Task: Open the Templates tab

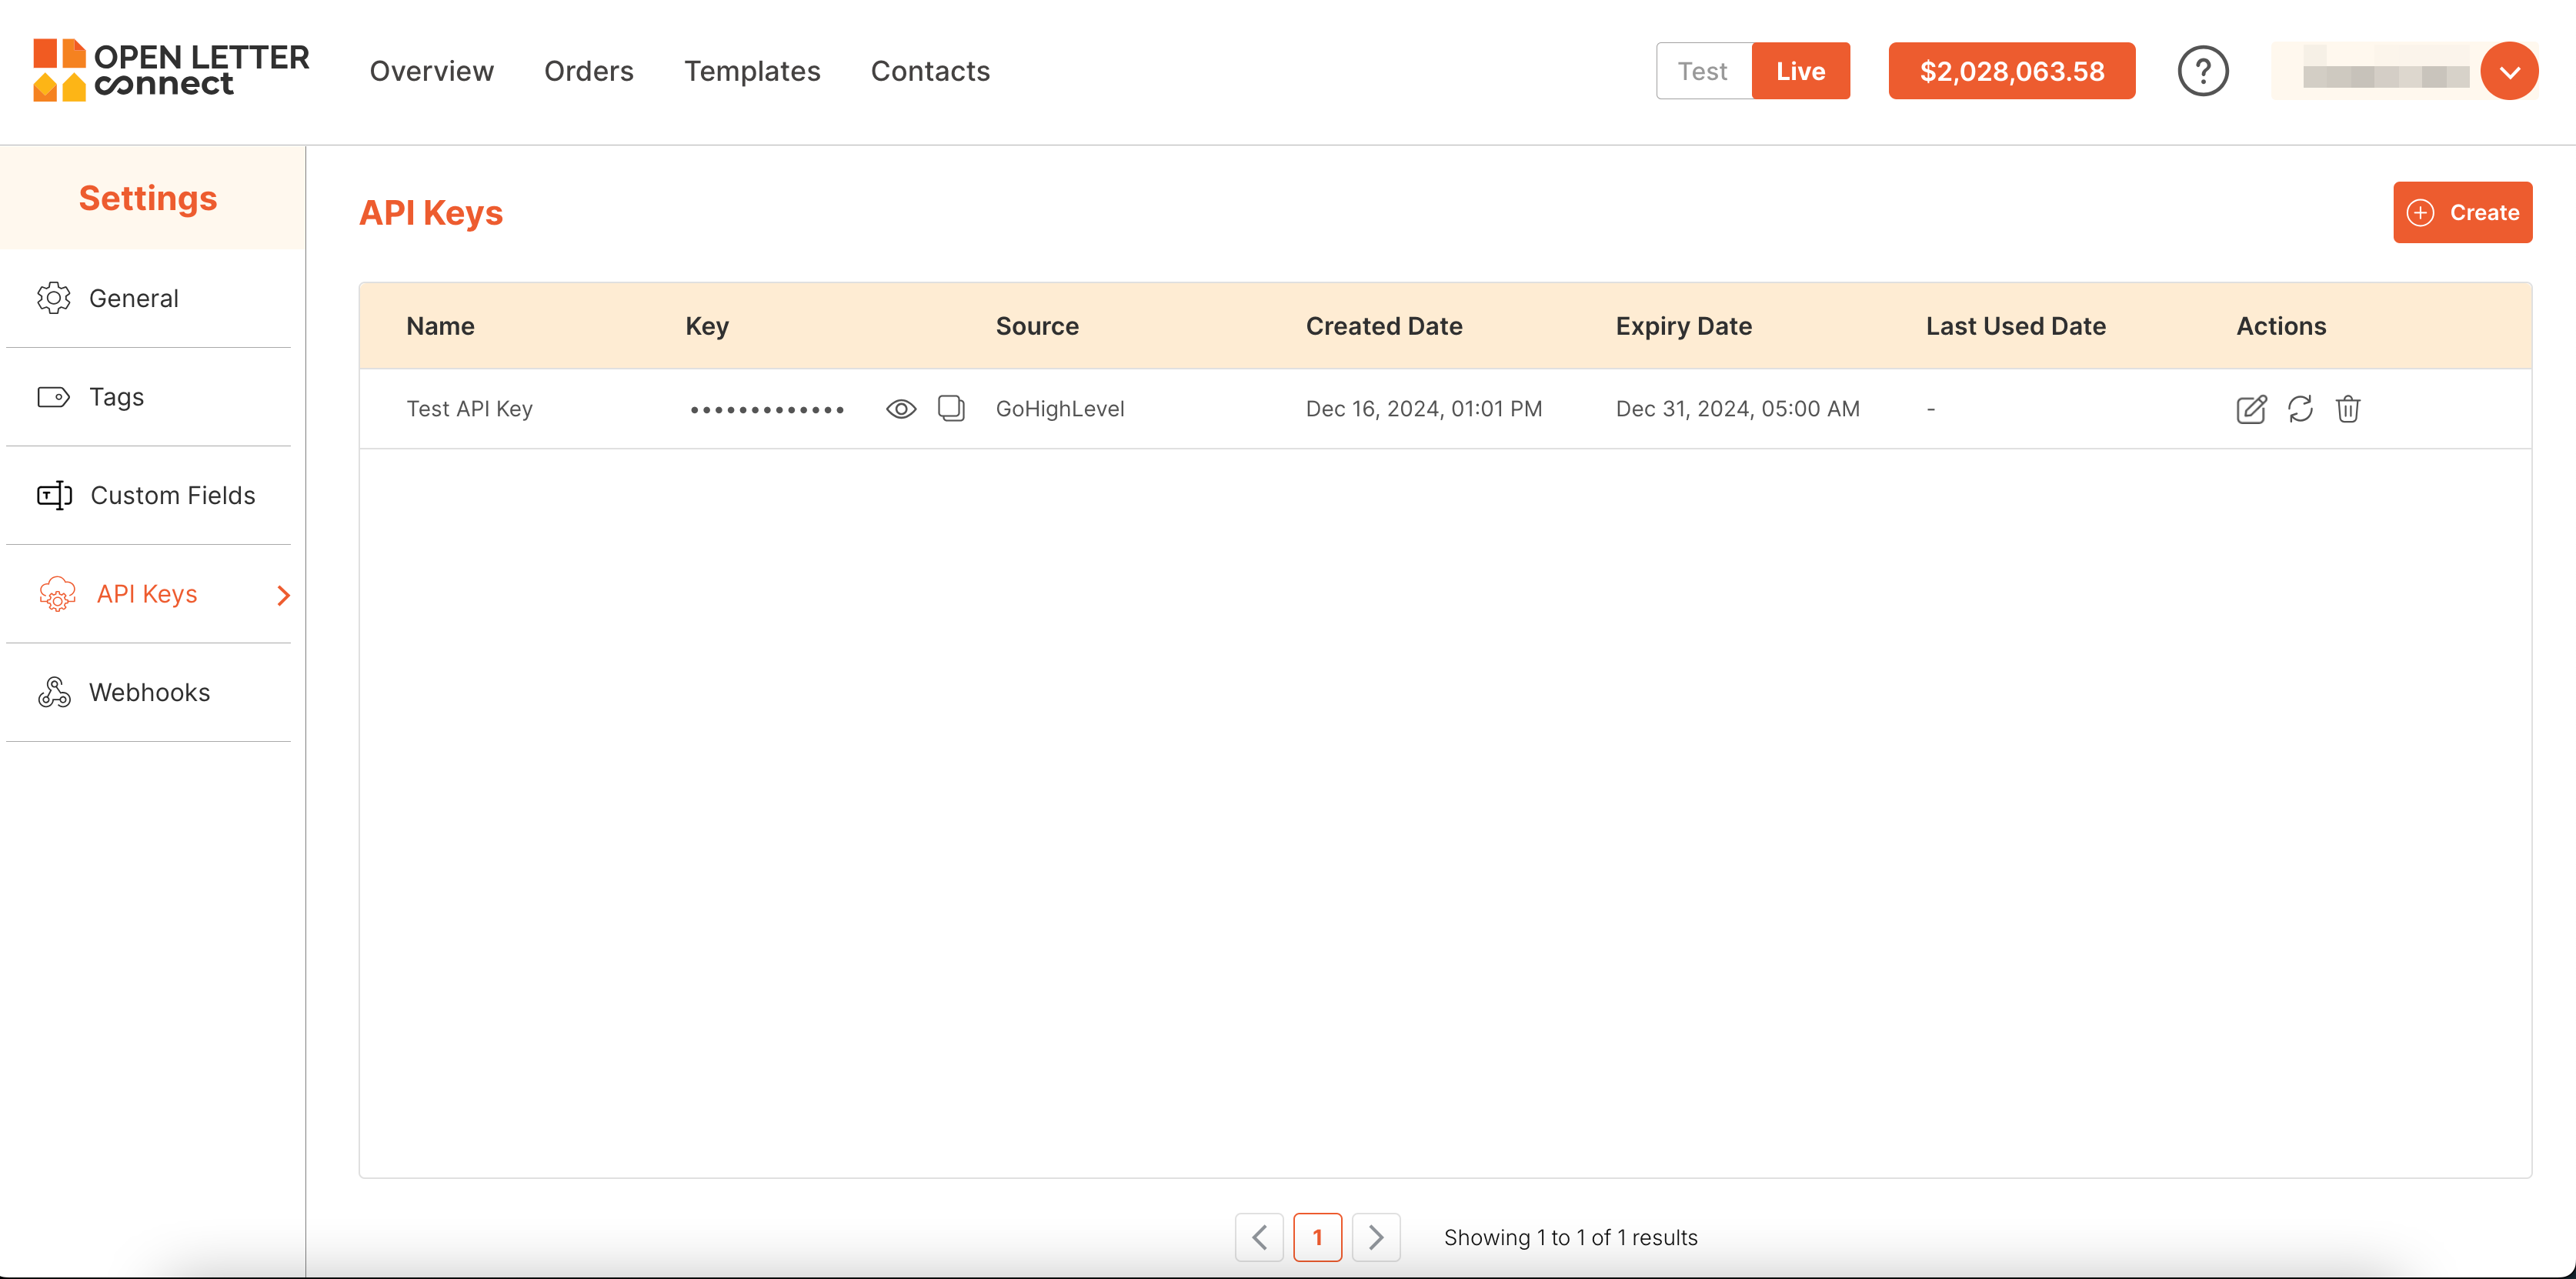Action: click(x=751, y=71)
